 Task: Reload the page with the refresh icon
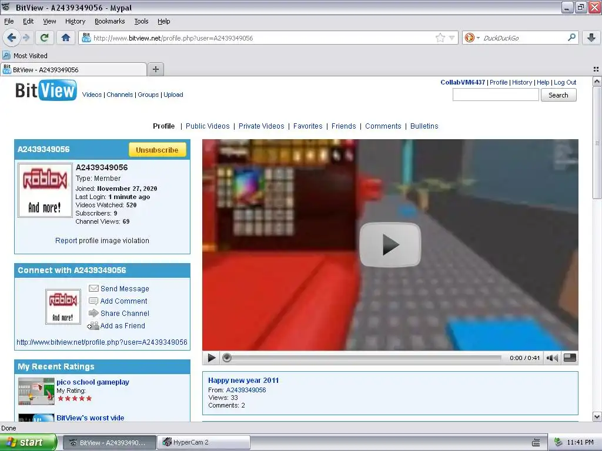pos(44,38)
